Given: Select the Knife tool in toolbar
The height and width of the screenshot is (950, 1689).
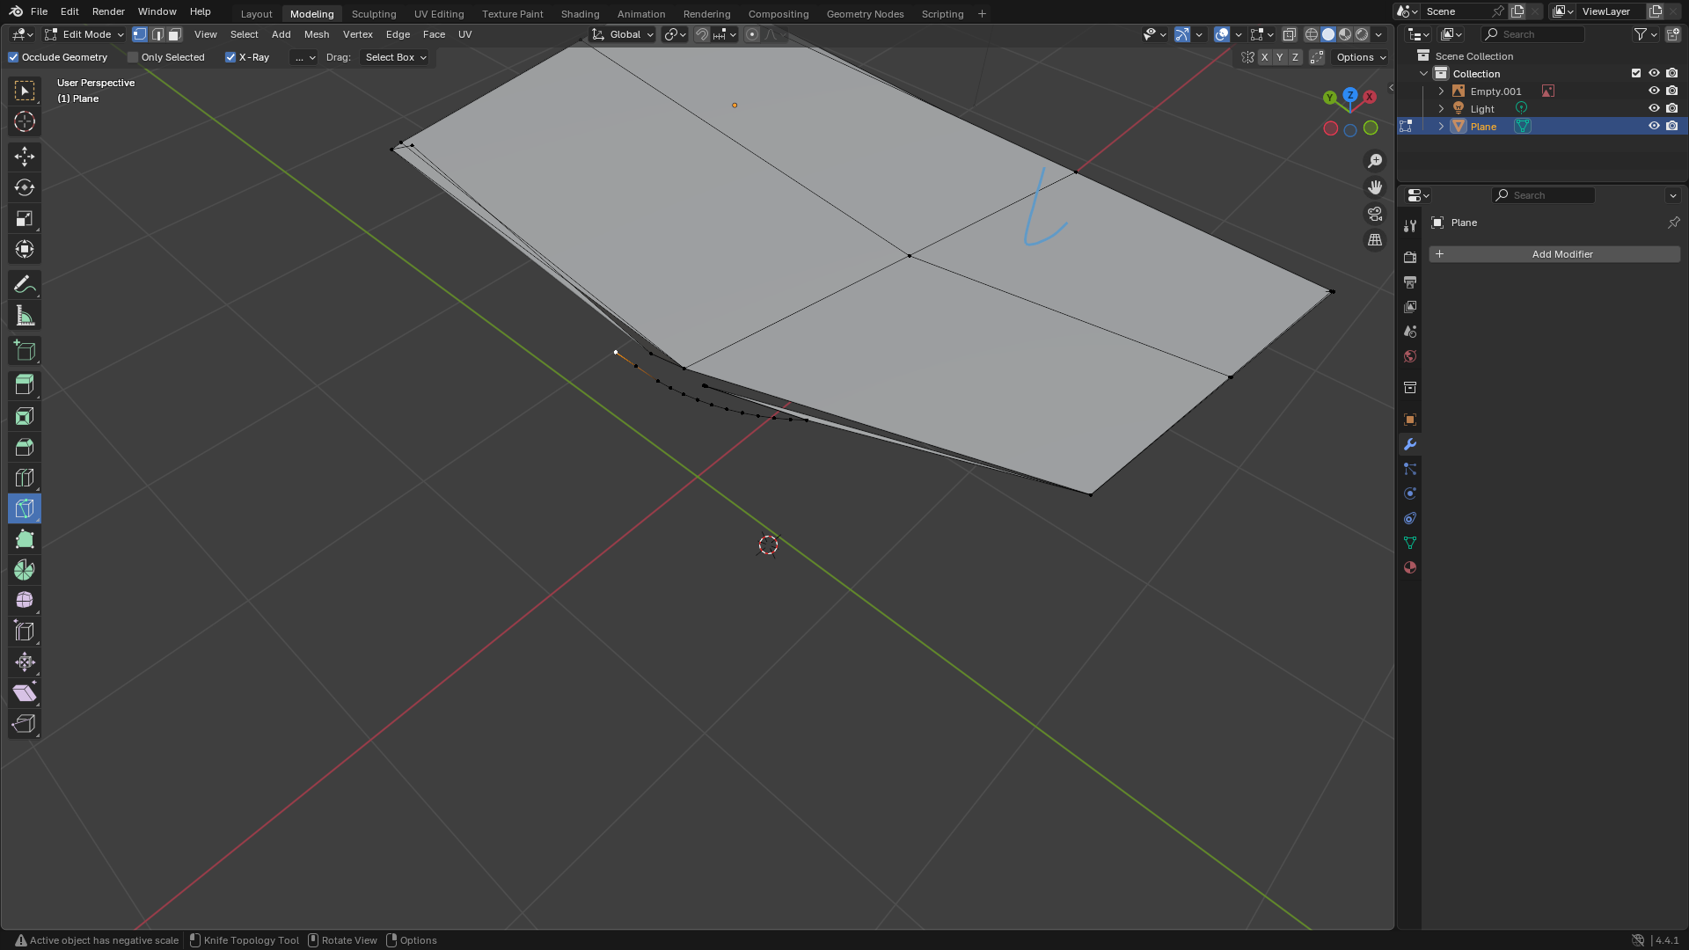Looking at the screenshot, I should click(x=25, y=508).
